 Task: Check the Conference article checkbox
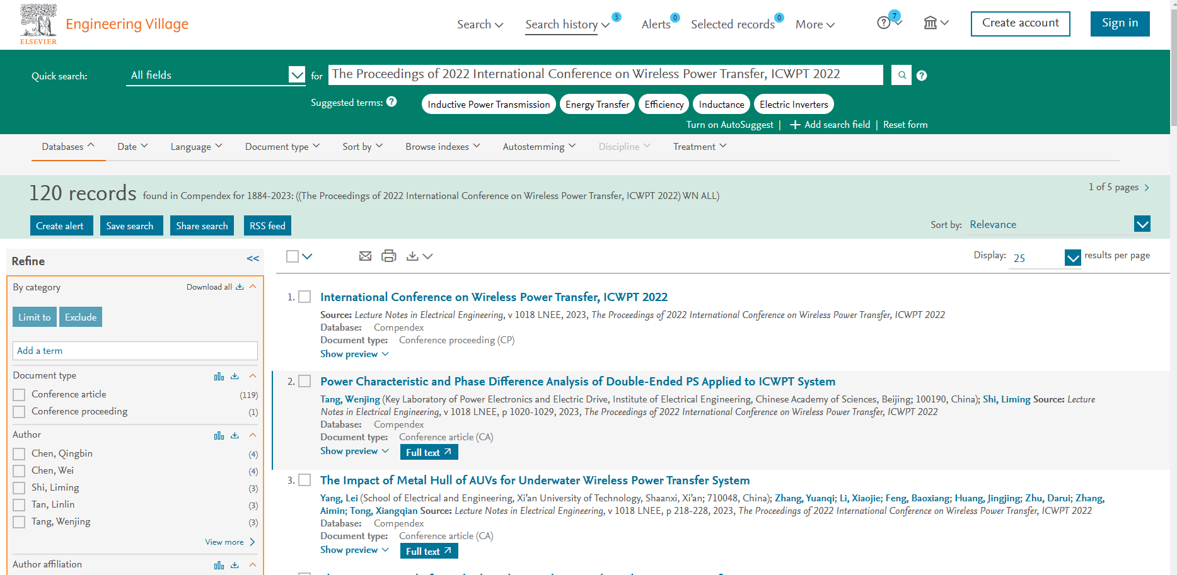[19, 395]
